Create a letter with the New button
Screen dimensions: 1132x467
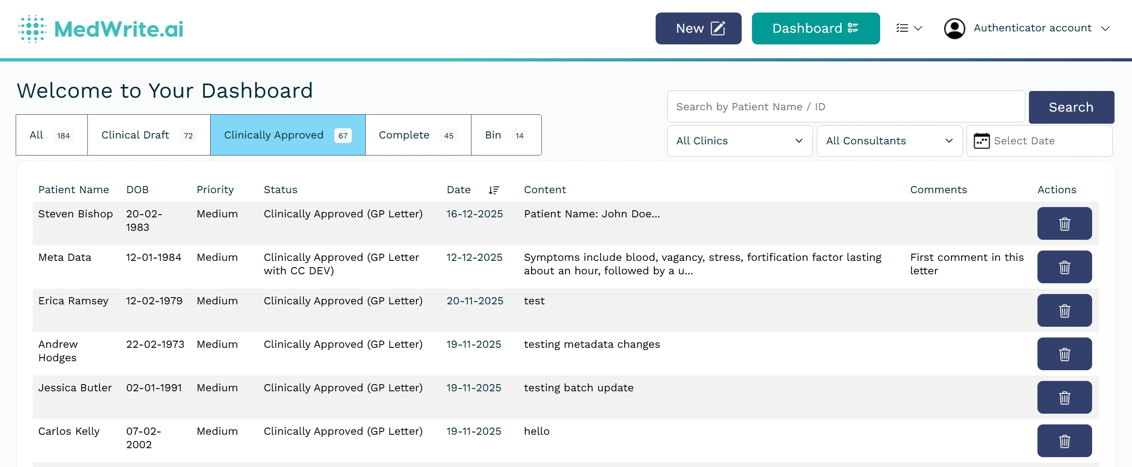[x=698, y=28]
